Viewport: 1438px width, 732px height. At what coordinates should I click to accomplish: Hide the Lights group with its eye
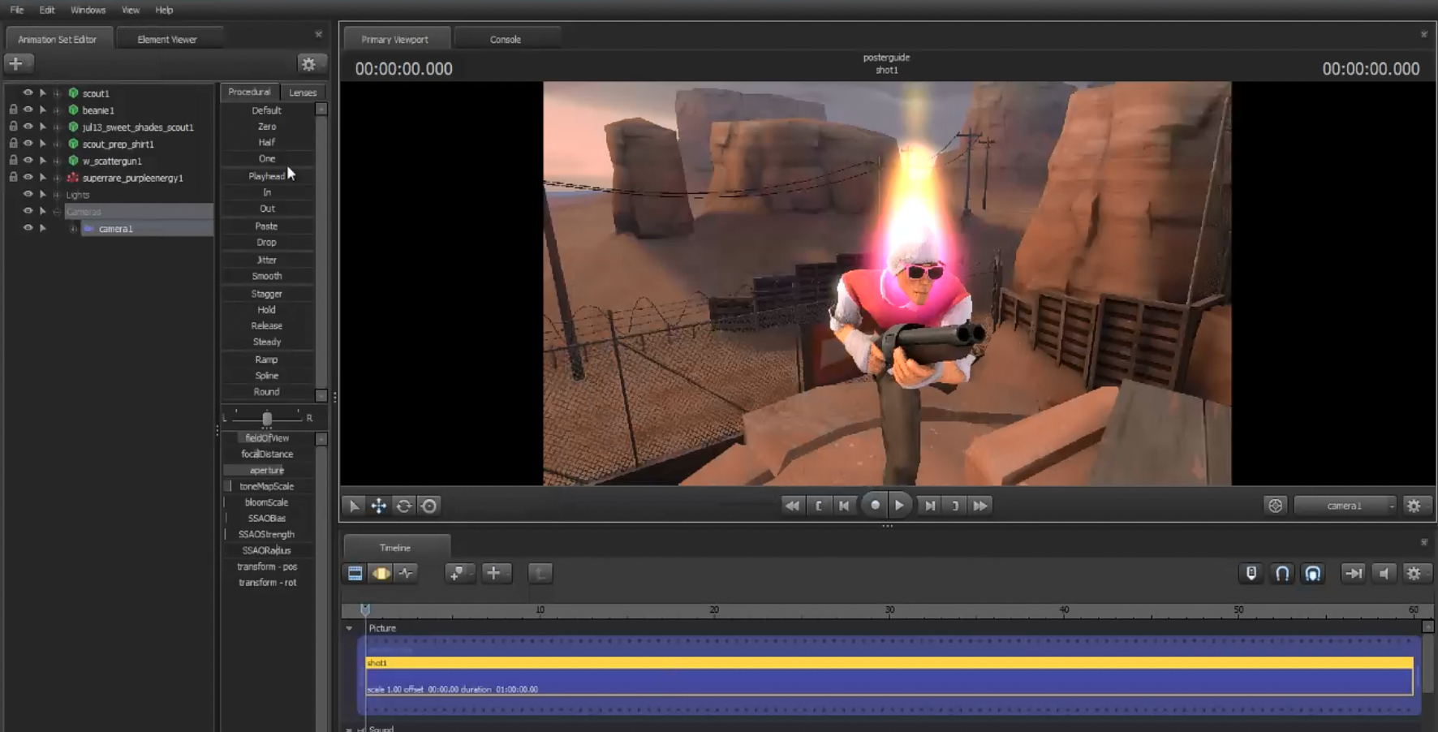point(28,195)
